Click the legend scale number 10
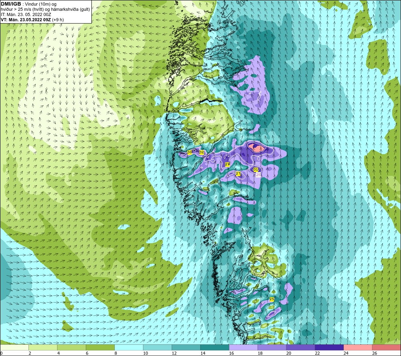401x356 pixels. click(146, 353)
